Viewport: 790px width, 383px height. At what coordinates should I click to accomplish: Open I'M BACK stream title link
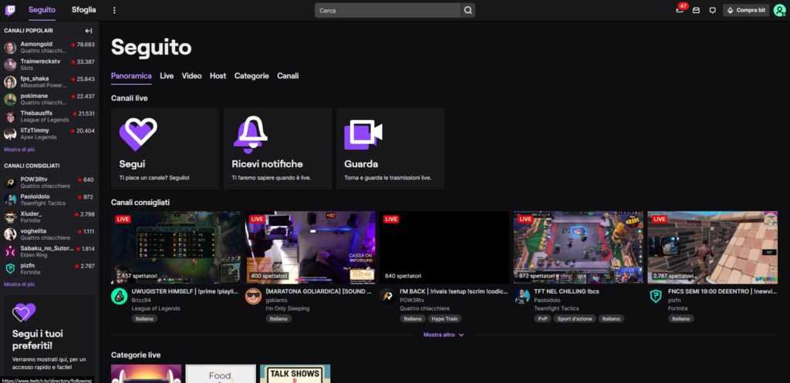[x=454, y=292]
